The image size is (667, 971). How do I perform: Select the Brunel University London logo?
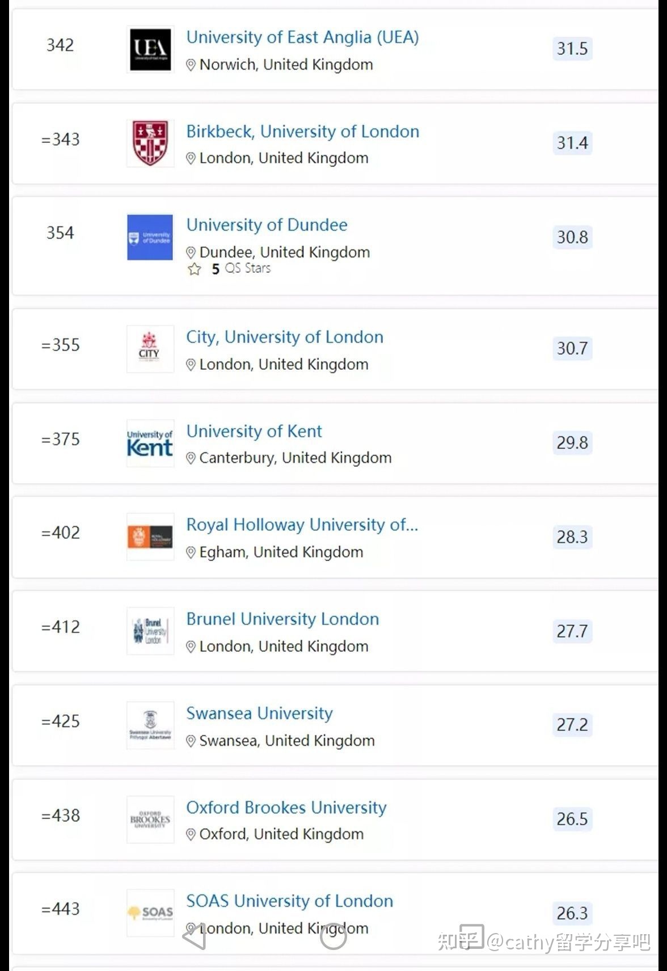[150, 631]
